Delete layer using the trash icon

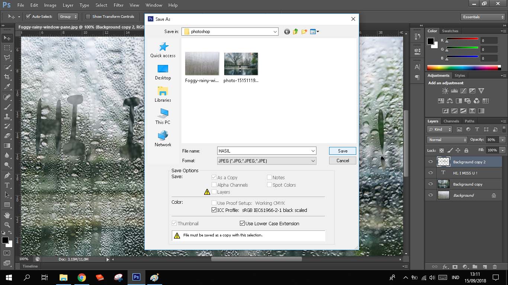495,266
